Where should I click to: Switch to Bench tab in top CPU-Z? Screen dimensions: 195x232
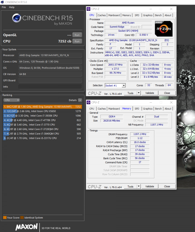tap(158, 15)
